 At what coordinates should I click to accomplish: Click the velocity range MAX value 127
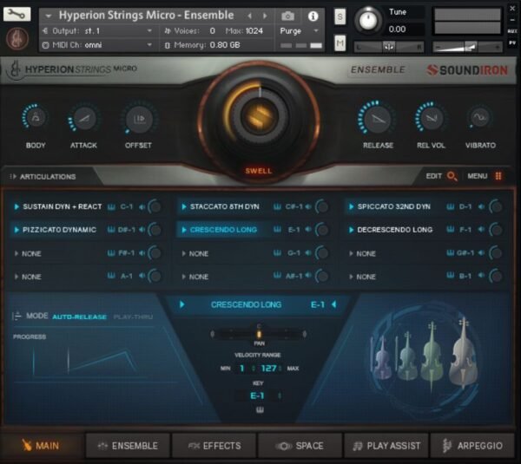pos(268,368)
